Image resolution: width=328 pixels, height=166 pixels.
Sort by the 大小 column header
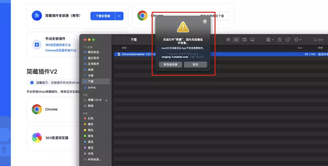[x=300, y=48]
